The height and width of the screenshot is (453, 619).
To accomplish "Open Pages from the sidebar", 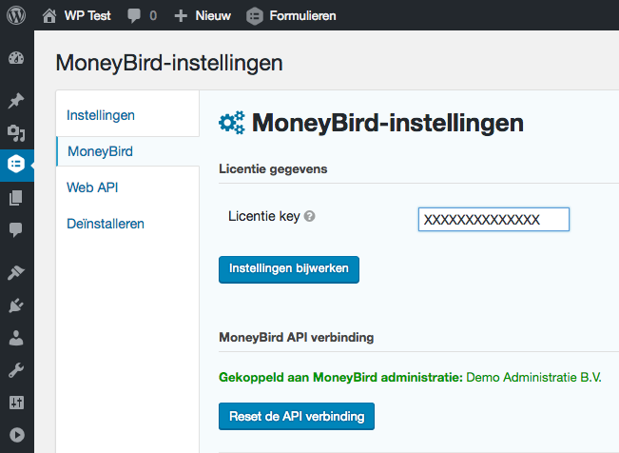I will (16, 197).
